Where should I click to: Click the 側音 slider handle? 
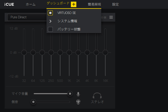pyautogui.click(x=33, y=102)
